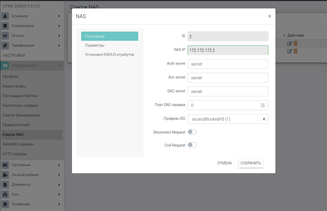Open the Установка RADIUS атрибутов tab
Screen dimensions: 327x211
tap(109, 54)
